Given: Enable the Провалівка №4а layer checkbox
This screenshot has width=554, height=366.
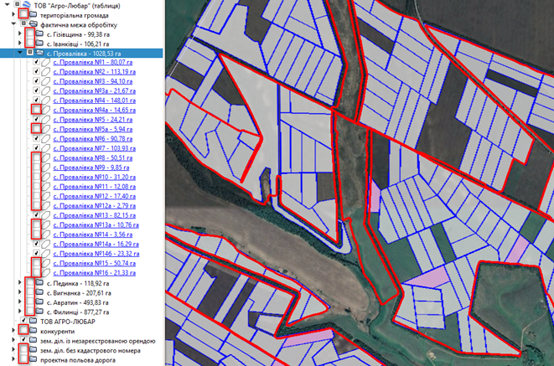Looking at the screenshot, I should [36, 111].
